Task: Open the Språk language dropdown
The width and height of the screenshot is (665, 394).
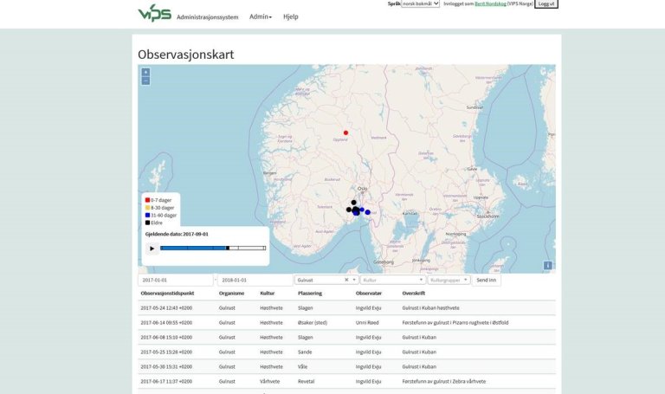Action: 420,3
